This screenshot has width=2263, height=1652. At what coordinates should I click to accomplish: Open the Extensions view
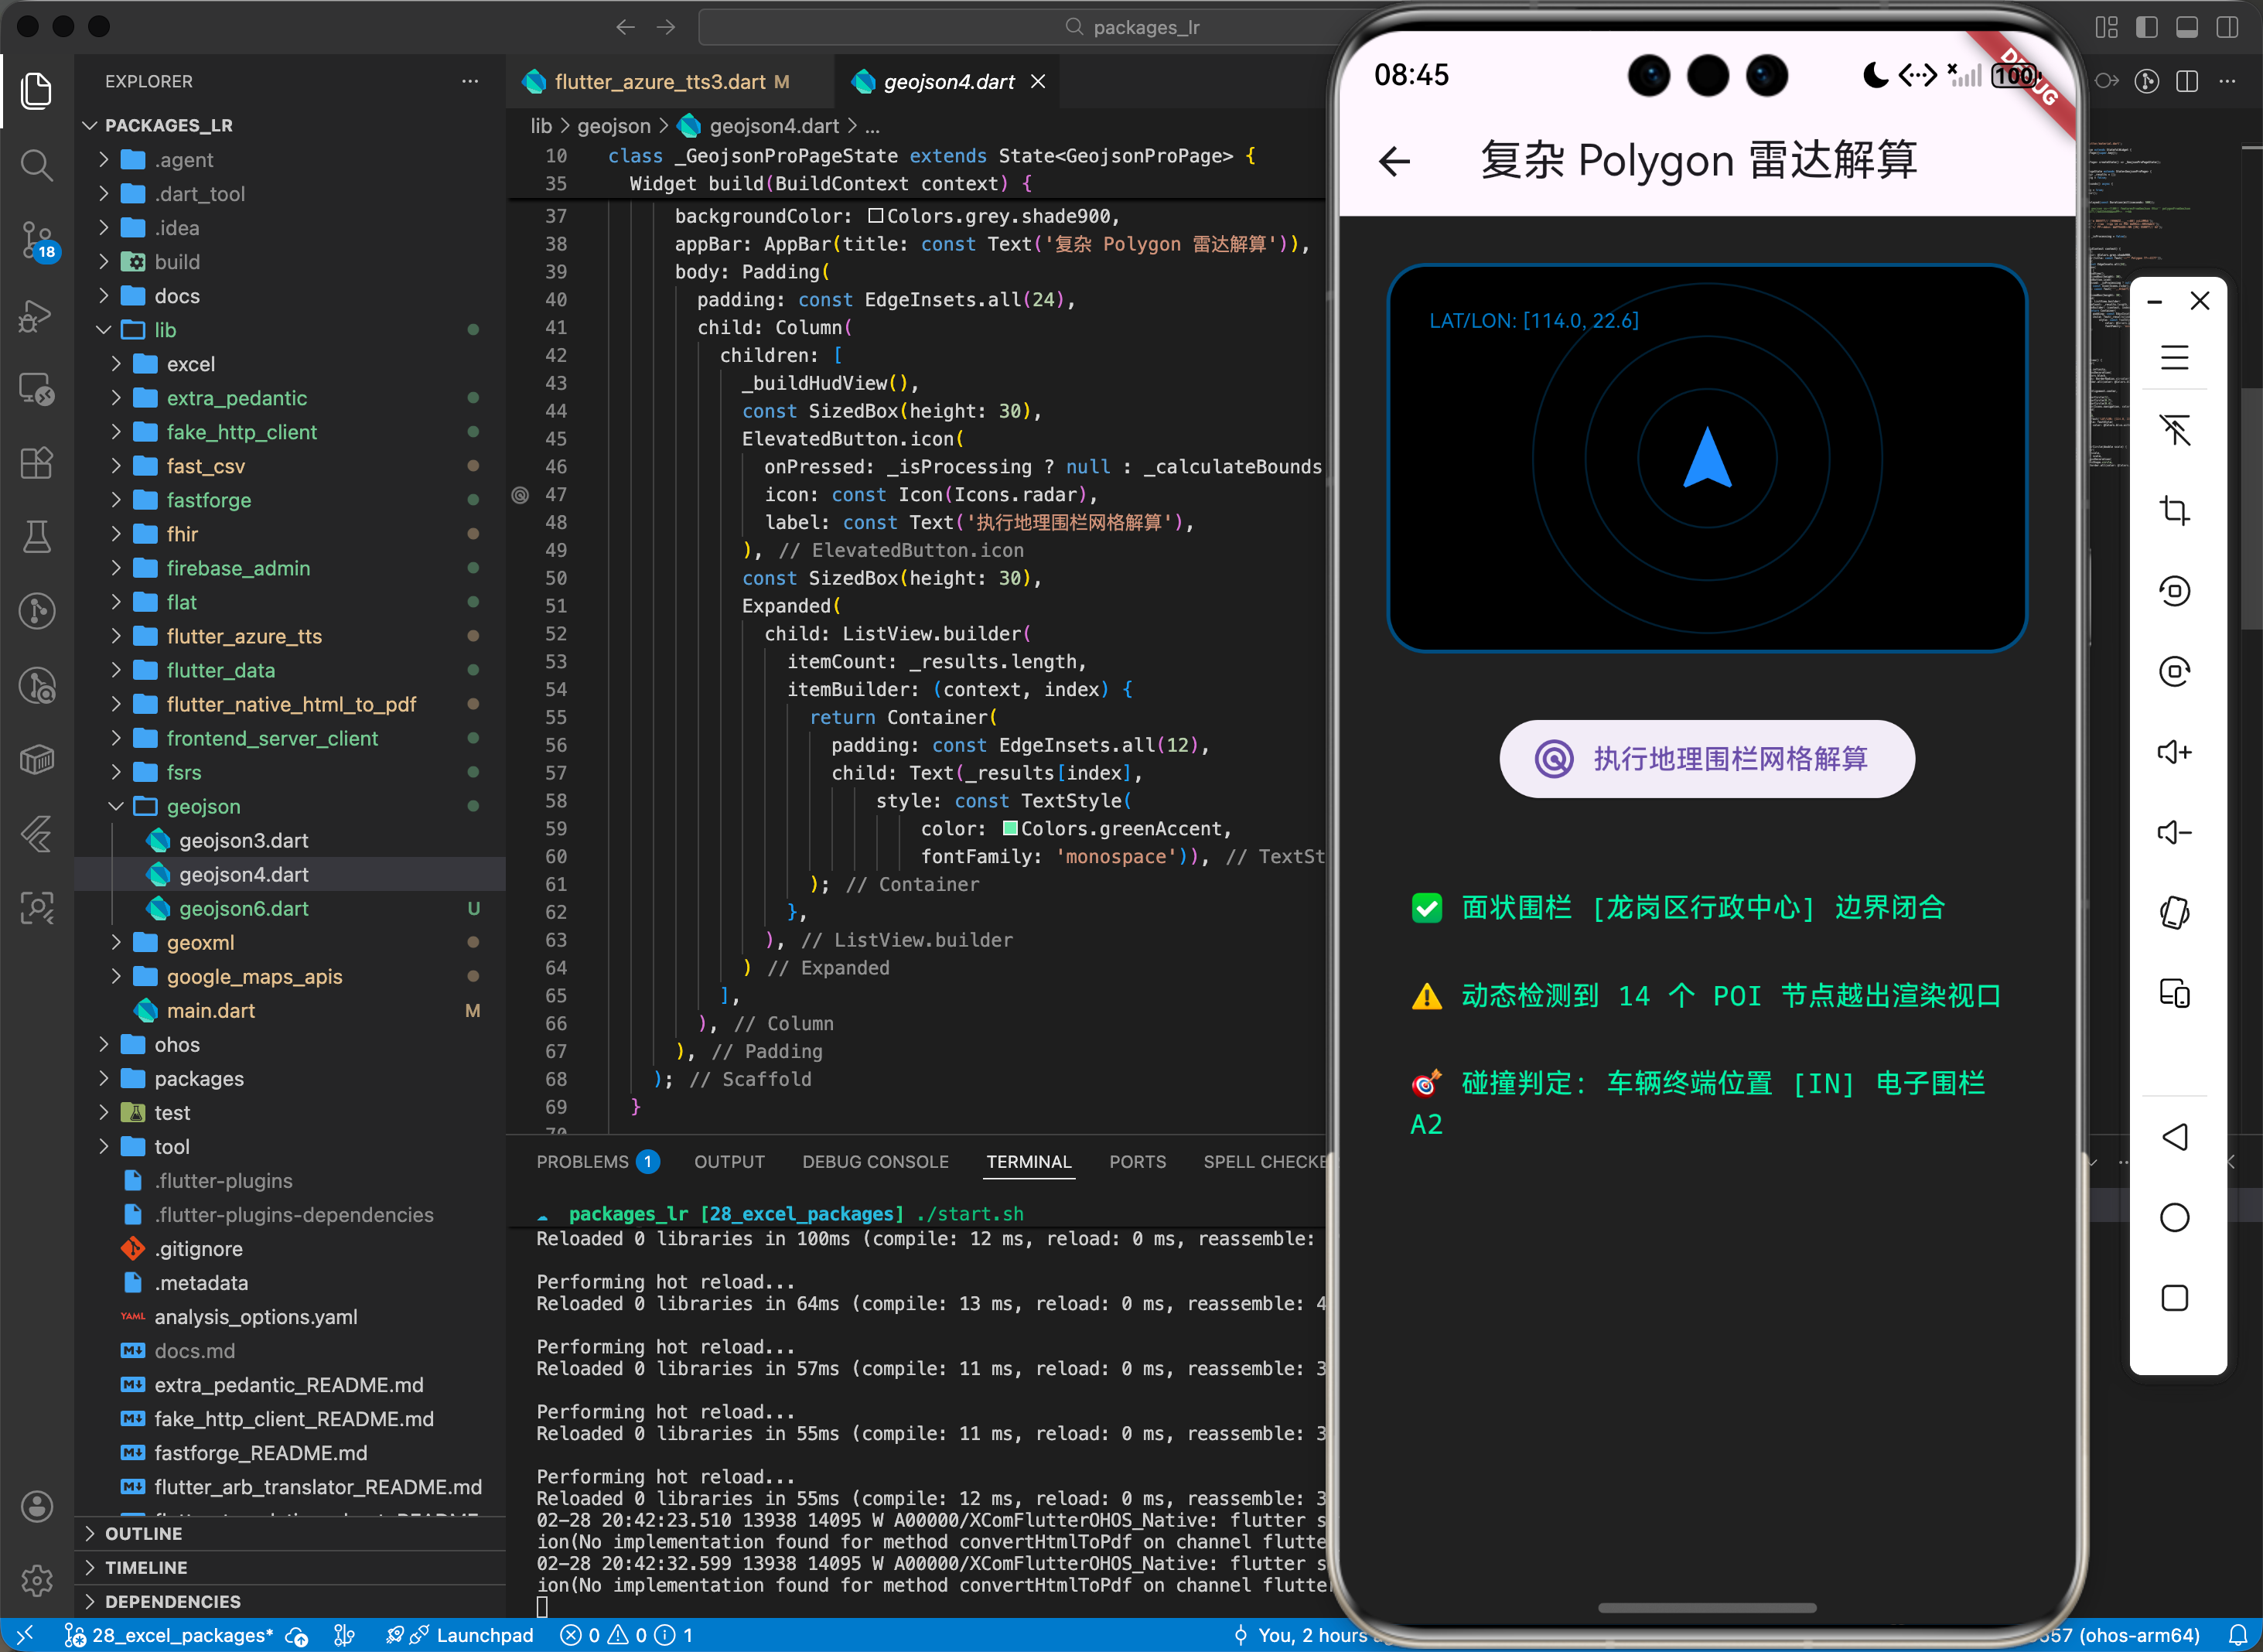pyautogui.click(x=37, y=463)
